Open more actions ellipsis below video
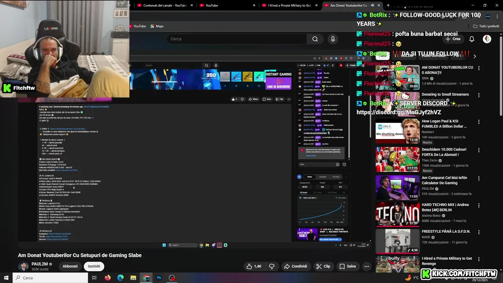The width and height of the screenshot is (503, 283). (367, 266)
